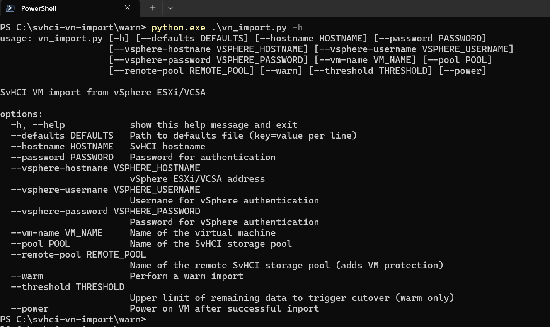The image size is (550, 327).
Task: Click the last prompt PS C:\svhci-vm-import\warm>
Action: coord(73,319)
